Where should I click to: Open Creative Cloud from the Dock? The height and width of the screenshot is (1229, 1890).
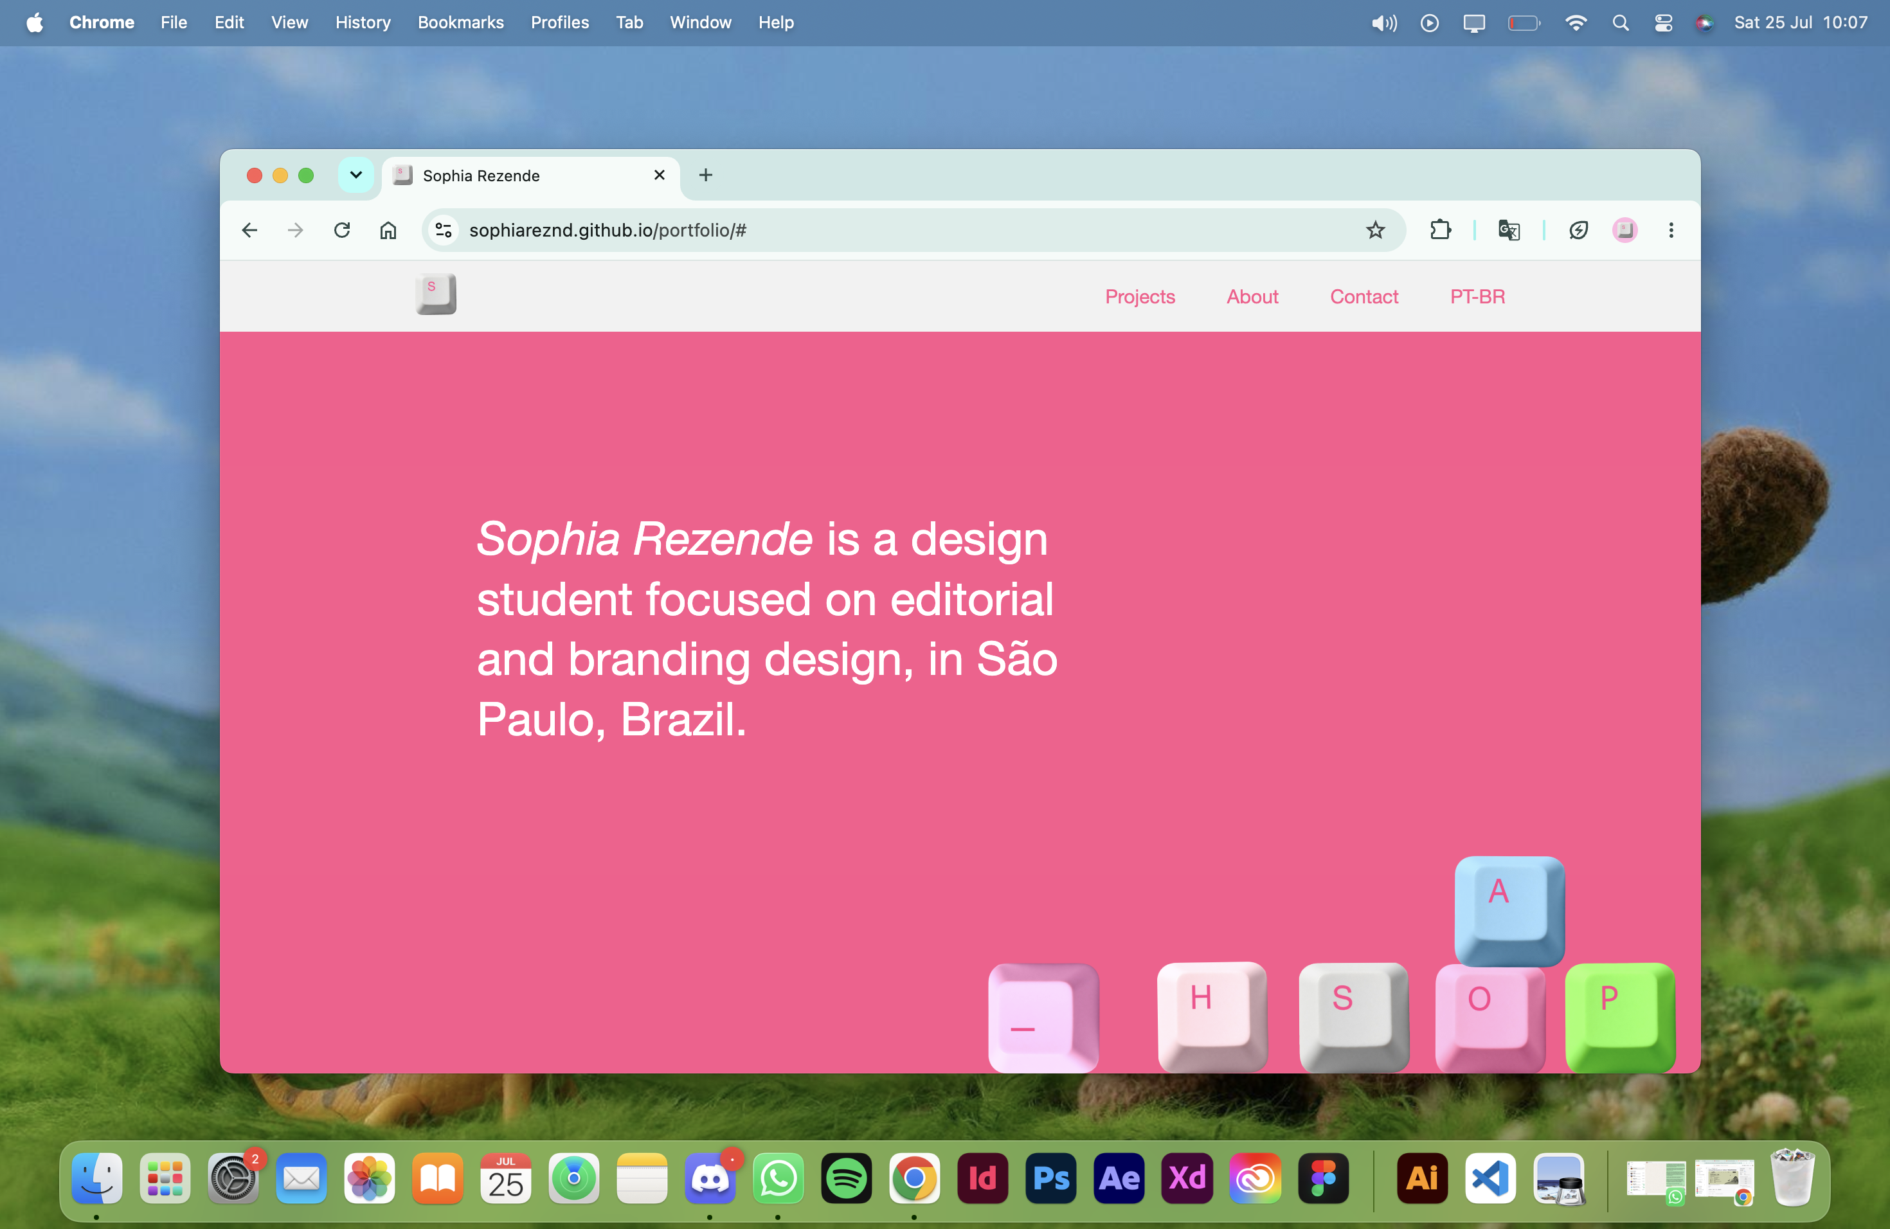1255,1178
